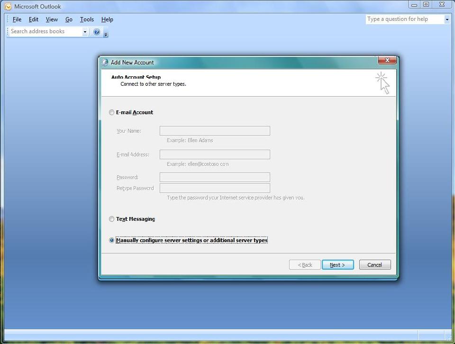Expand the Type a question for help dropdown
The image size is (455, 344).
point(447,19)
